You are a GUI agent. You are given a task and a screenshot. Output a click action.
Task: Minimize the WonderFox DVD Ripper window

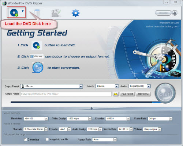(167, 2)
